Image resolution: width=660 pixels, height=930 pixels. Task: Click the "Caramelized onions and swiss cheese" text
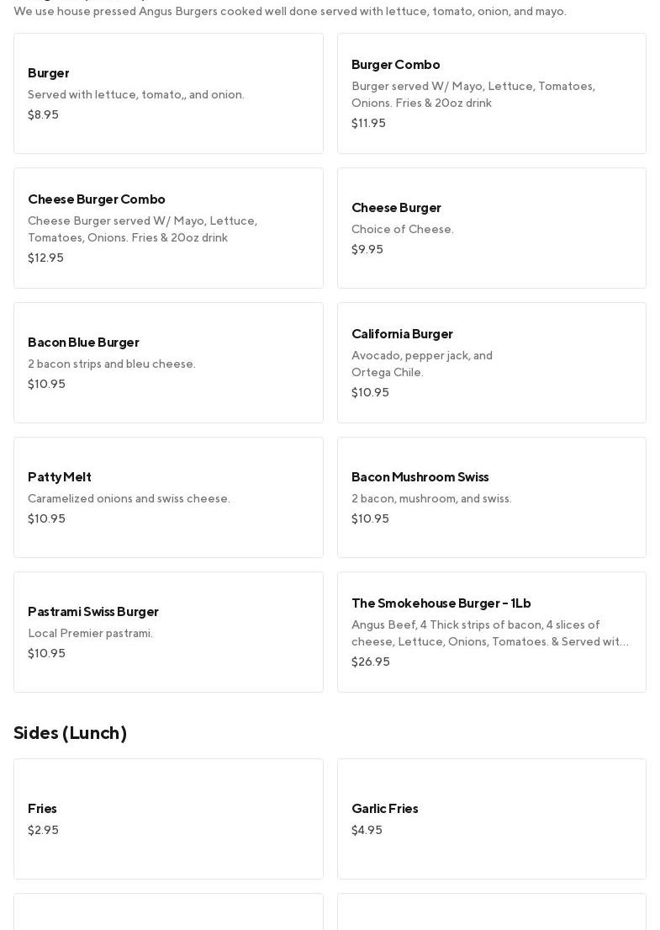(129, 499)
